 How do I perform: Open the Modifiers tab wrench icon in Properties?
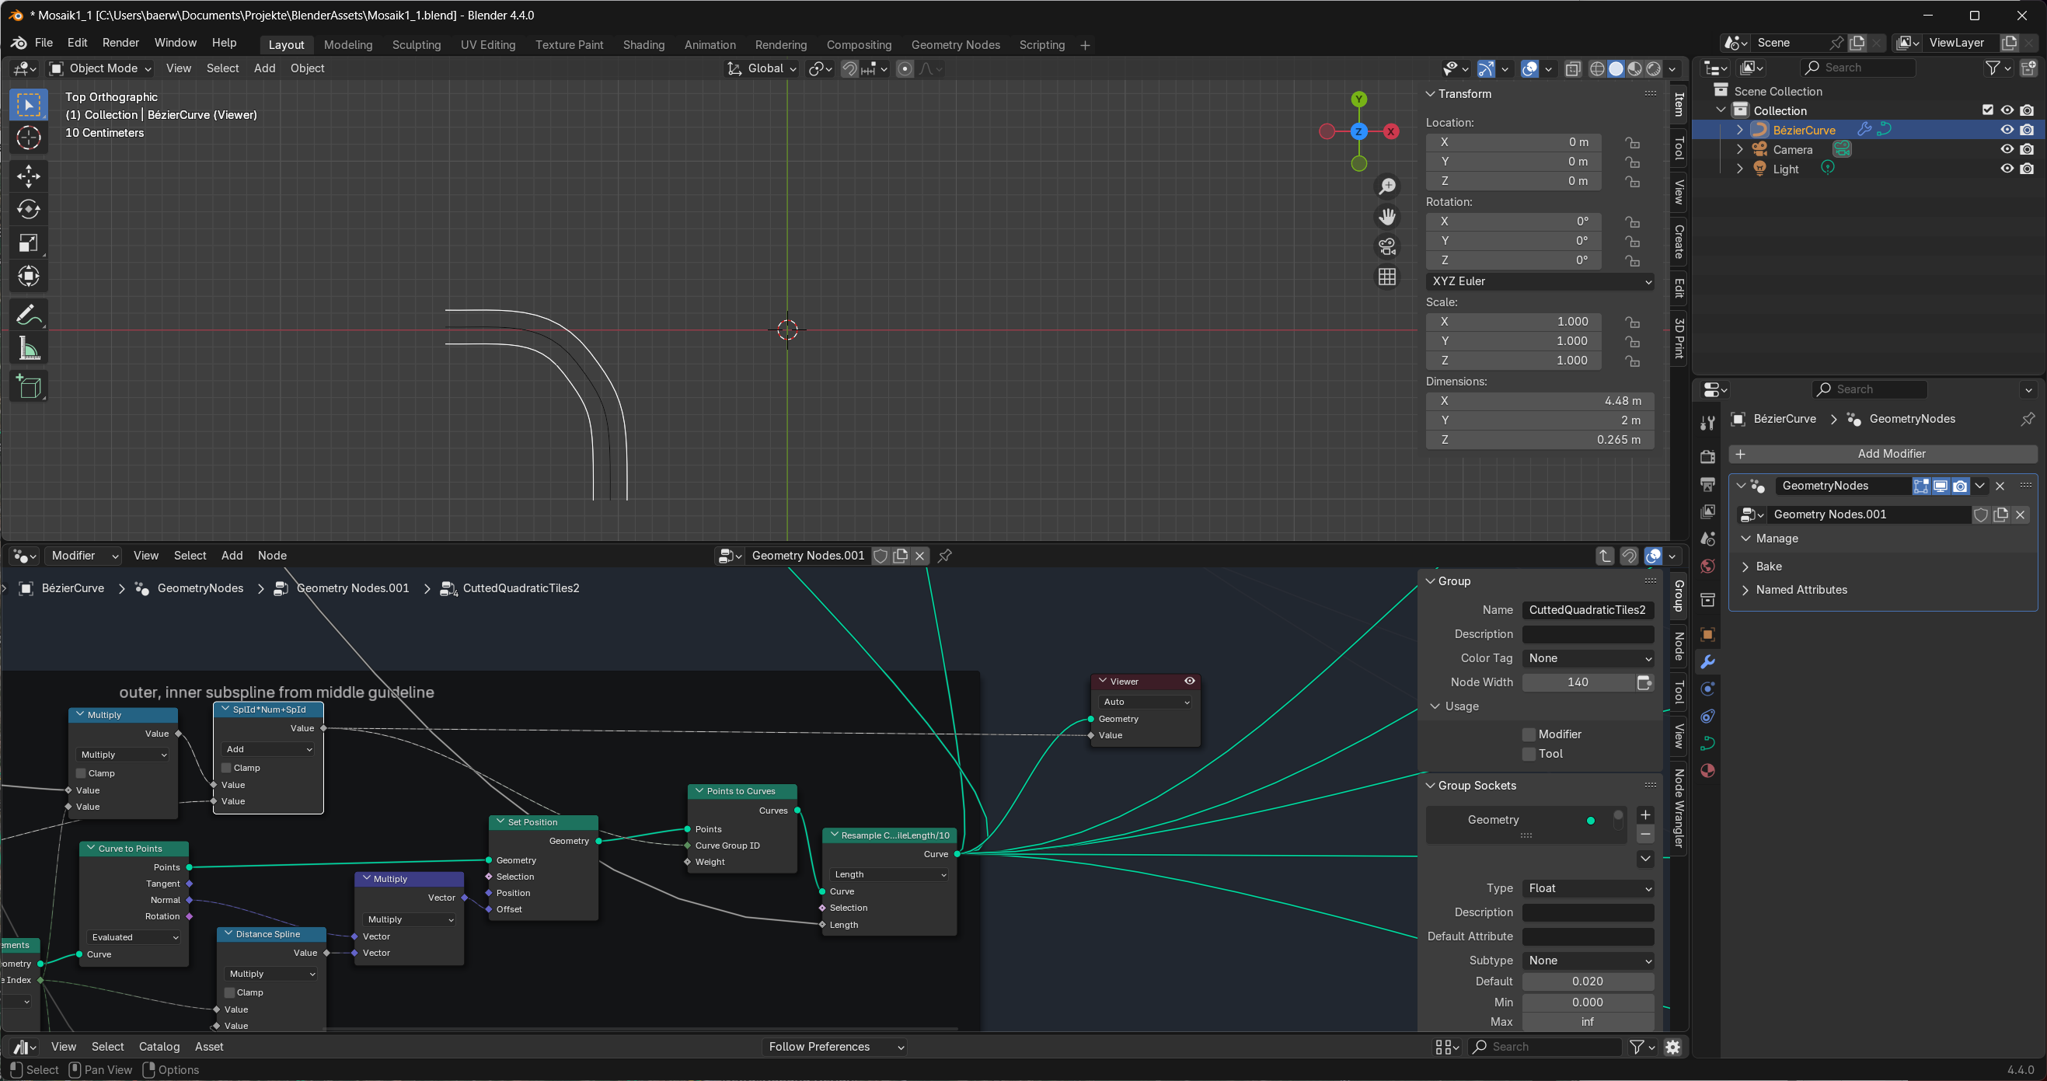(x=1707, y=662)
